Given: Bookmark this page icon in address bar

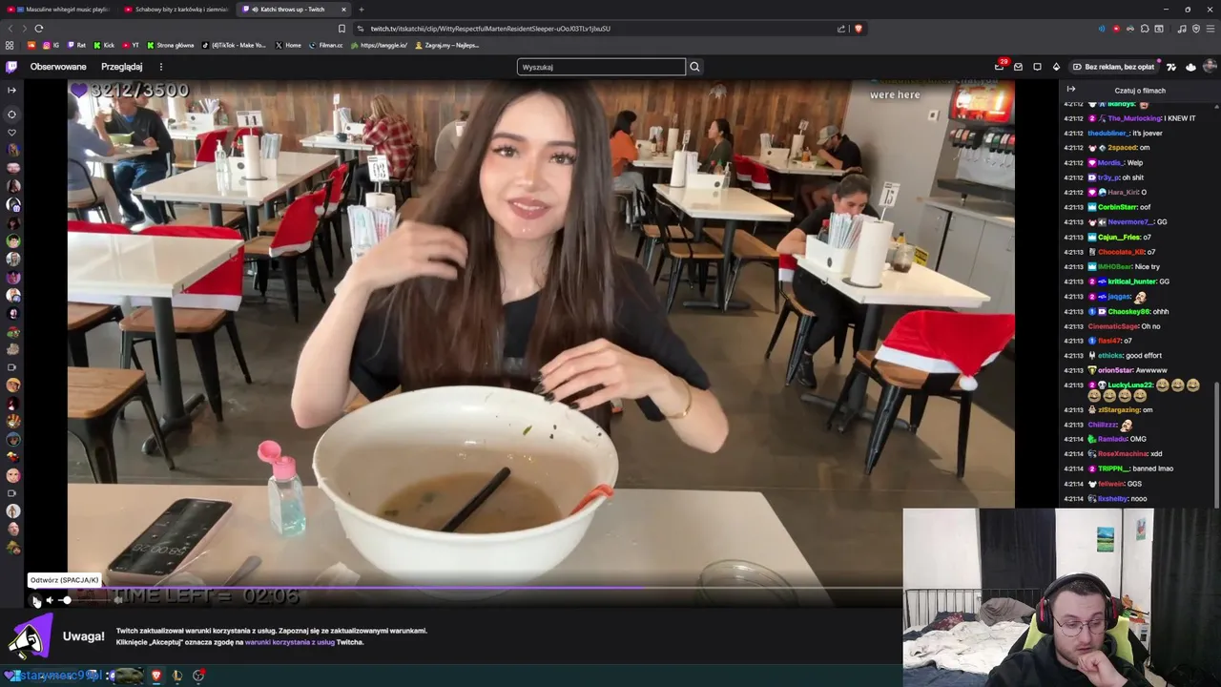Looking at the screenshot, I should pyautogui.click(x=341, y=29).
